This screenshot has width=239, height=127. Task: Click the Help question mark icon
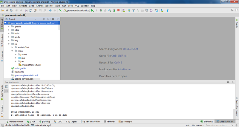click(168, 10)
